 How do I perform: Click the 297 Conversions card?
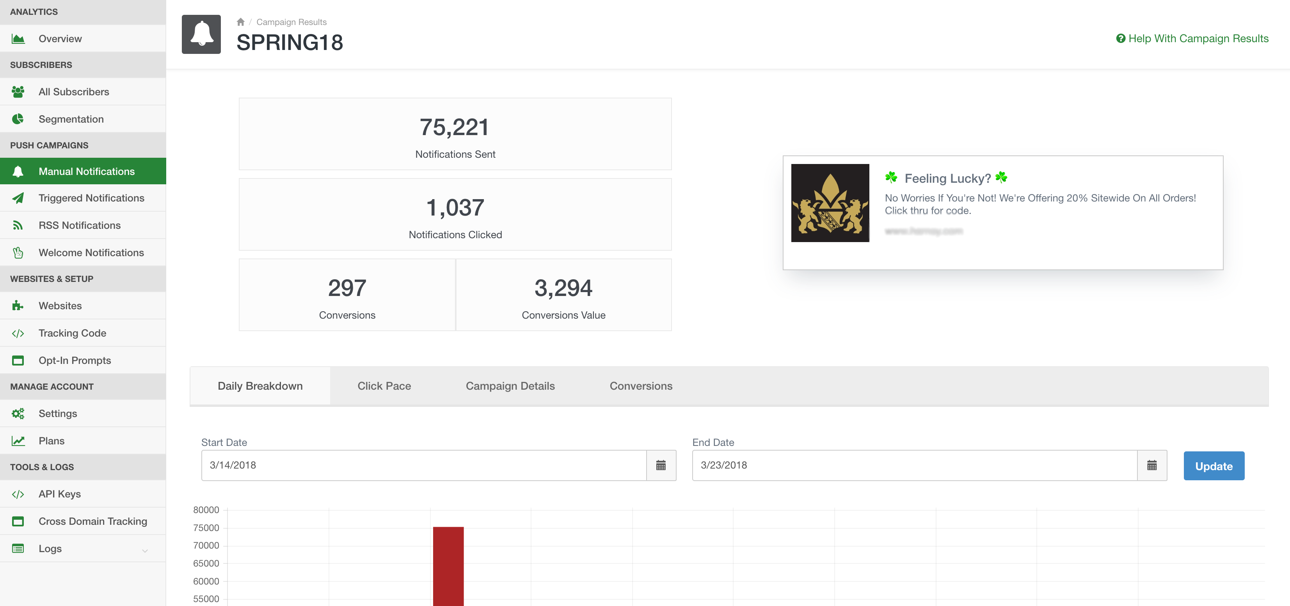click(x=347, y=295)
